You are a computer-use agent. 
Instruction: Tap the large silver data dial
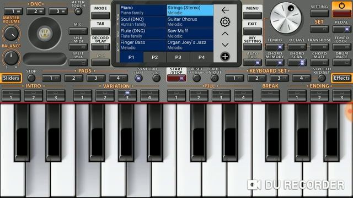(286, 18)
